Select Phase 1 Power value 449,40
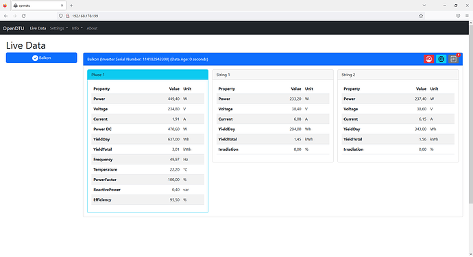473x257 pixels. coord(173,99)
